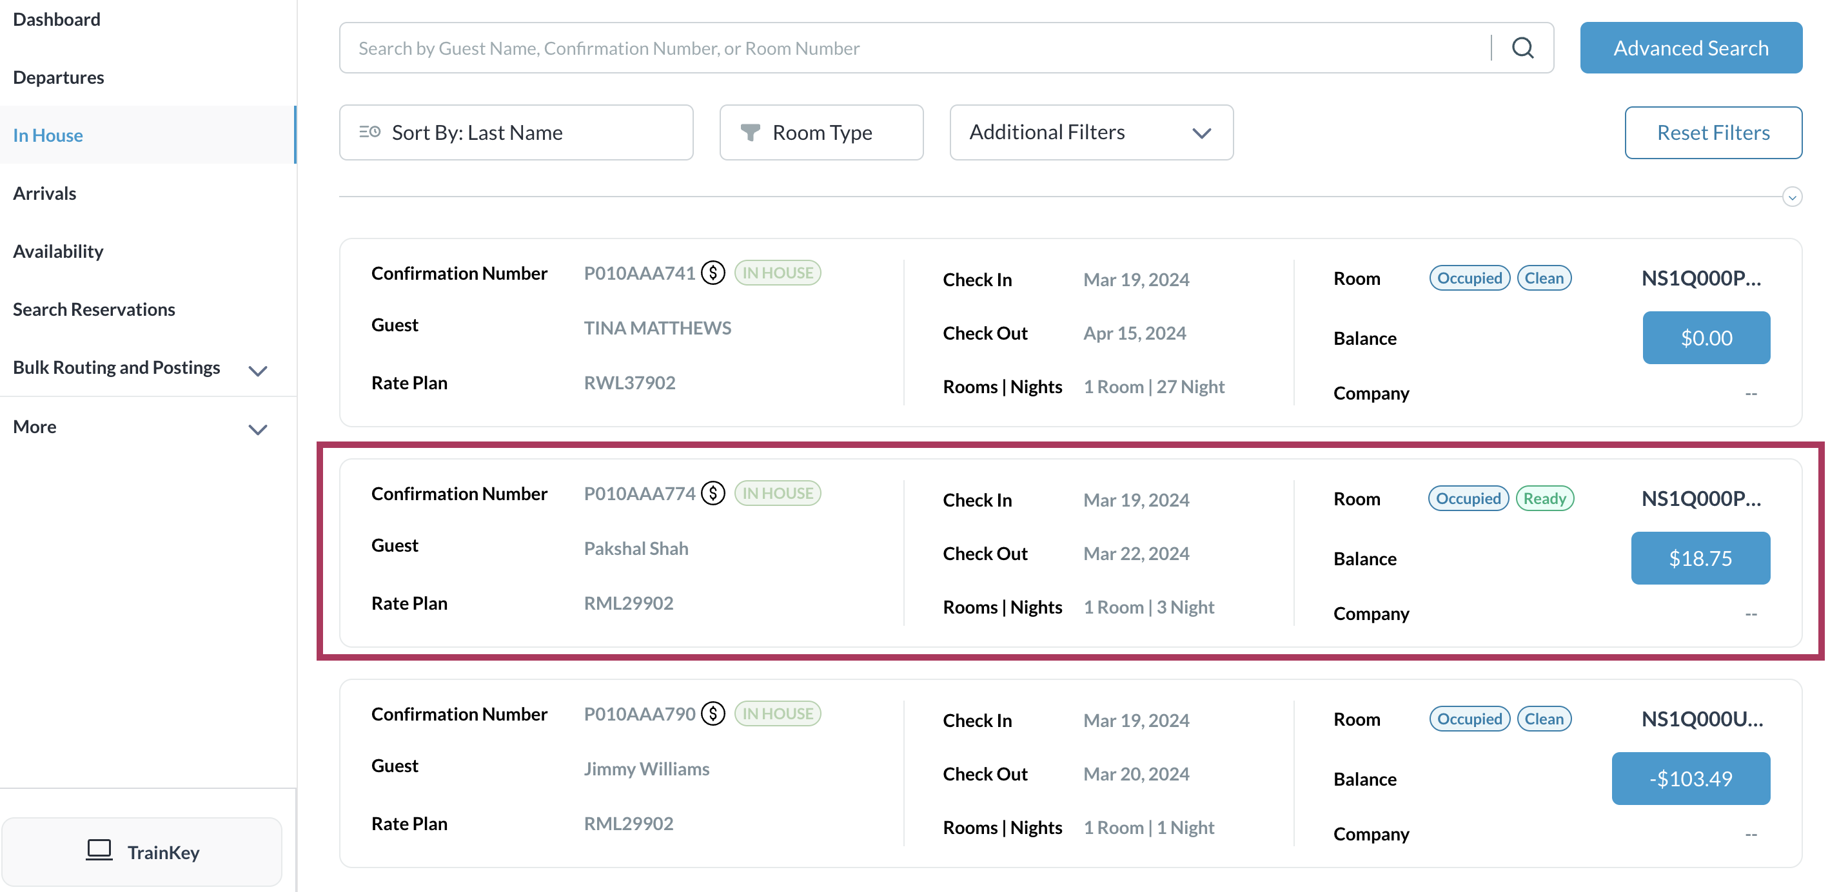The height and width of the screenshot is (892, 1839).
Task: Expand the More sidebar section
Action: 258,429
